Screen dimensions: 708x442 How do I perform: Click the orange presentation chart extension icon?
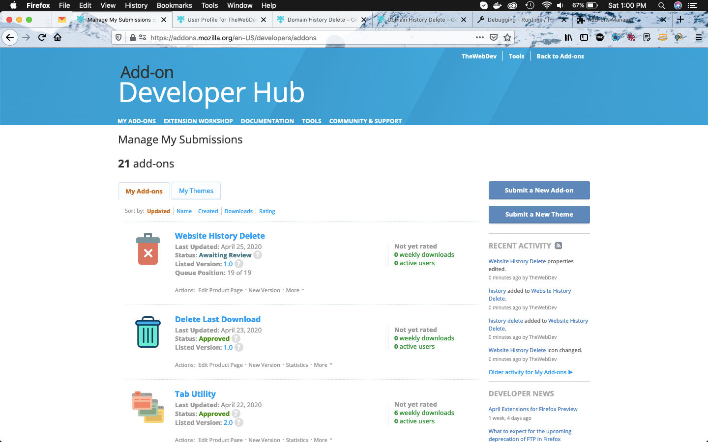click(x=663, y=37)
